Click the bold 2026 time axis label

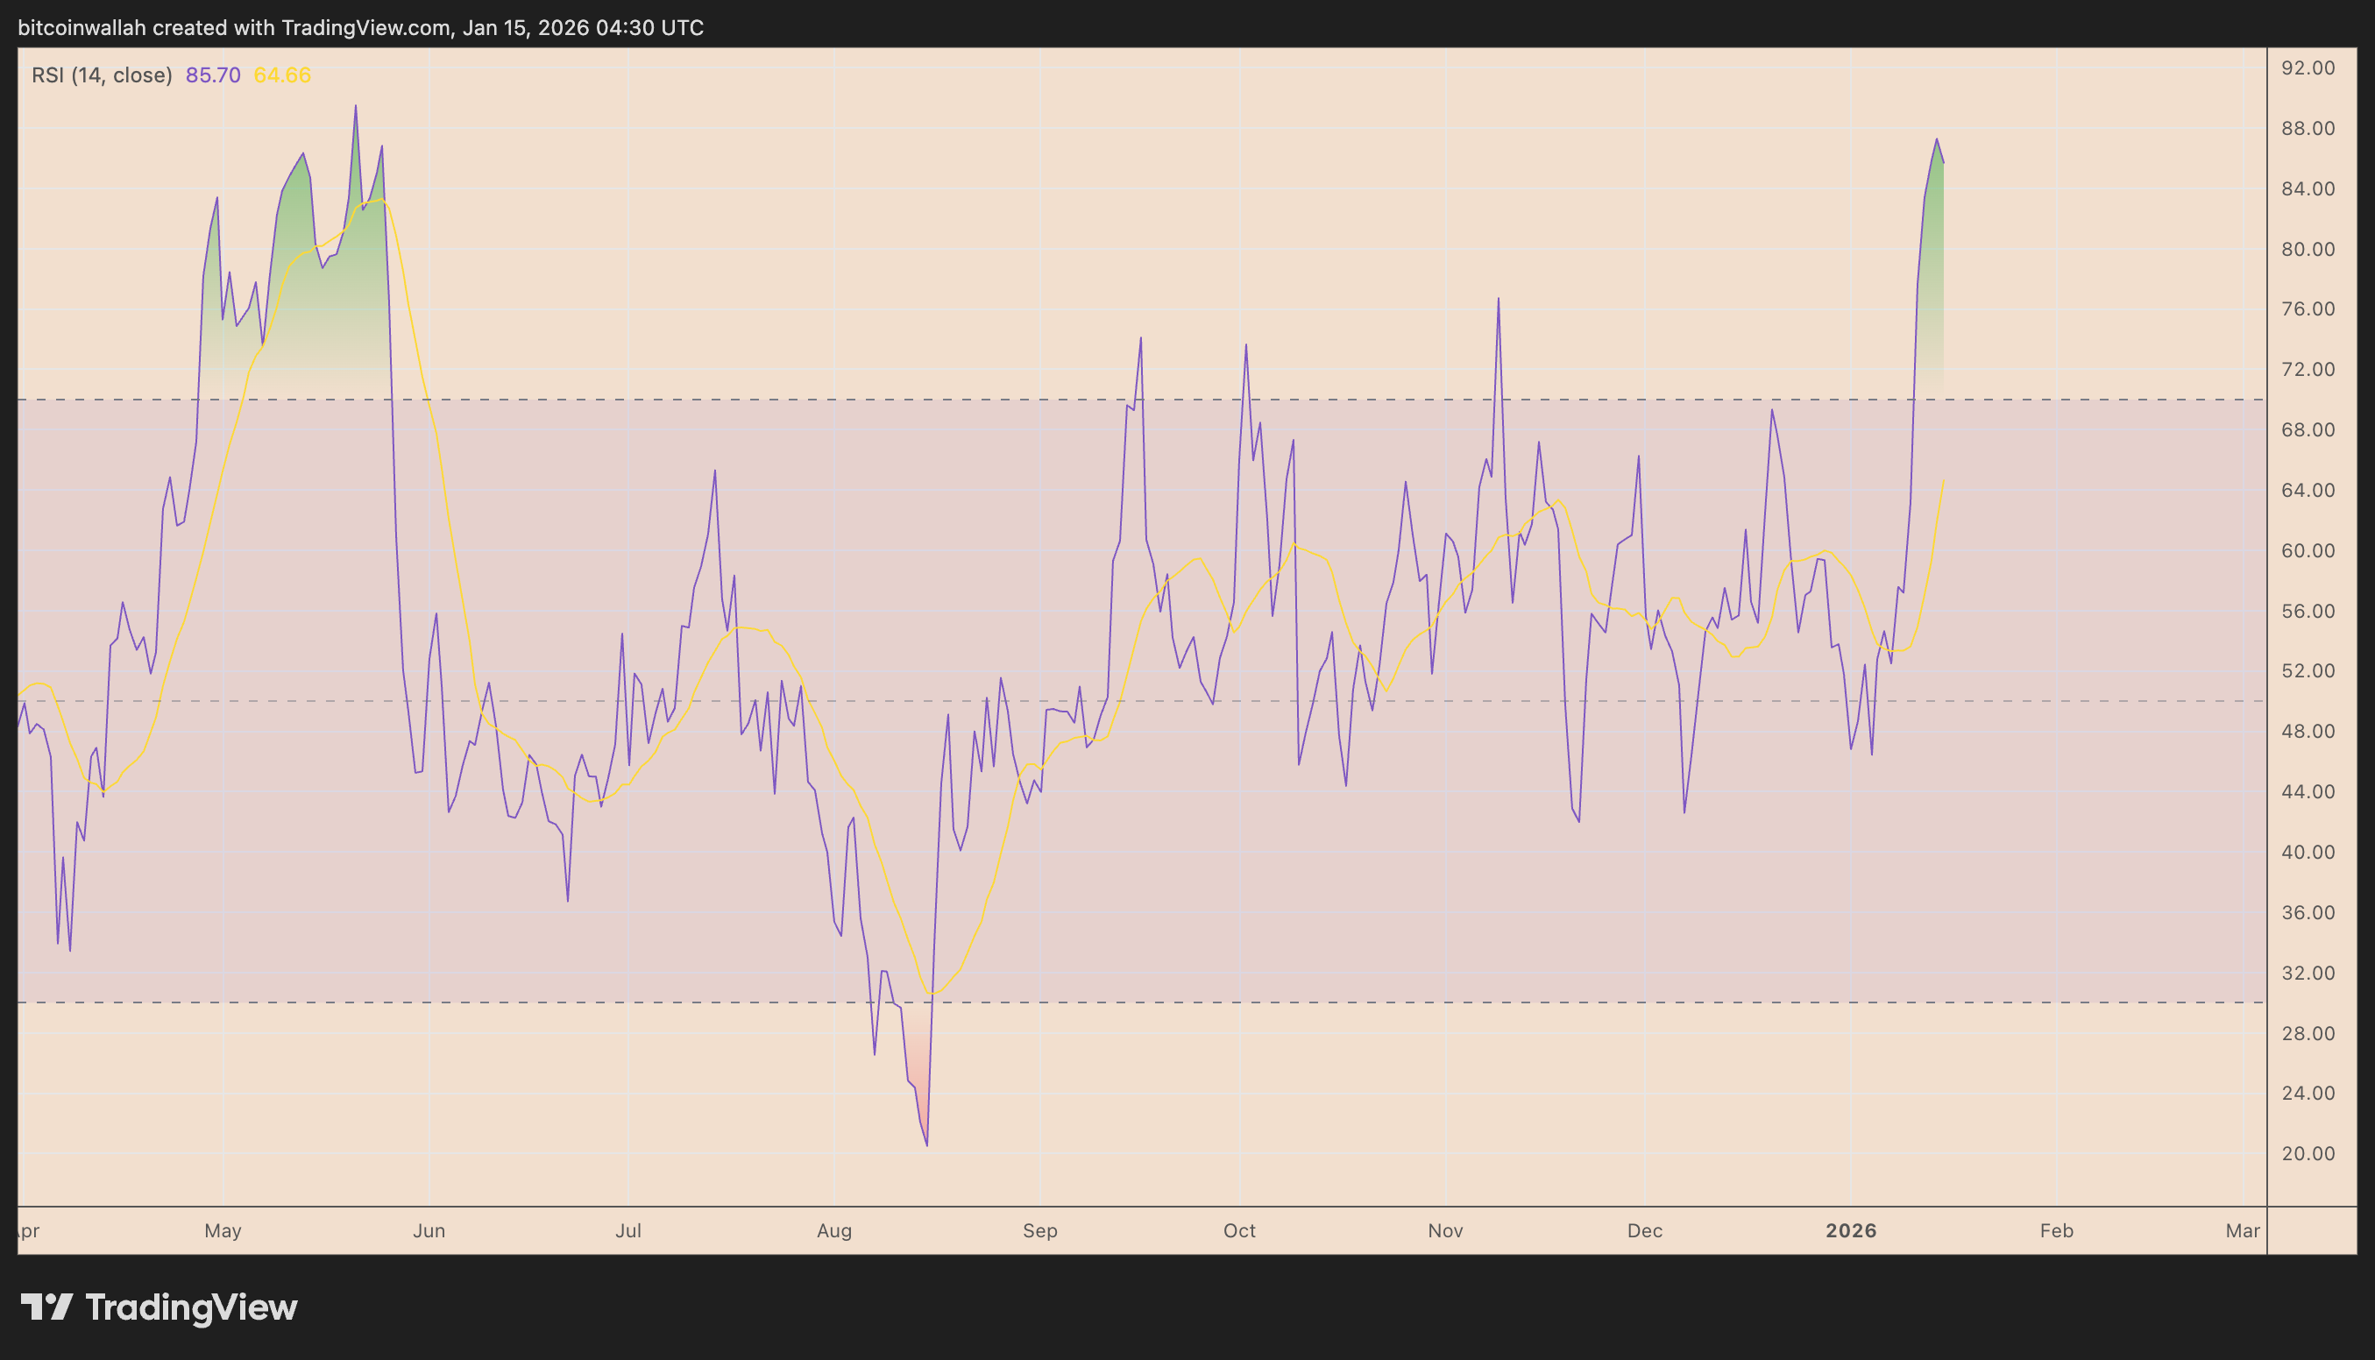pos(1850,1230)
